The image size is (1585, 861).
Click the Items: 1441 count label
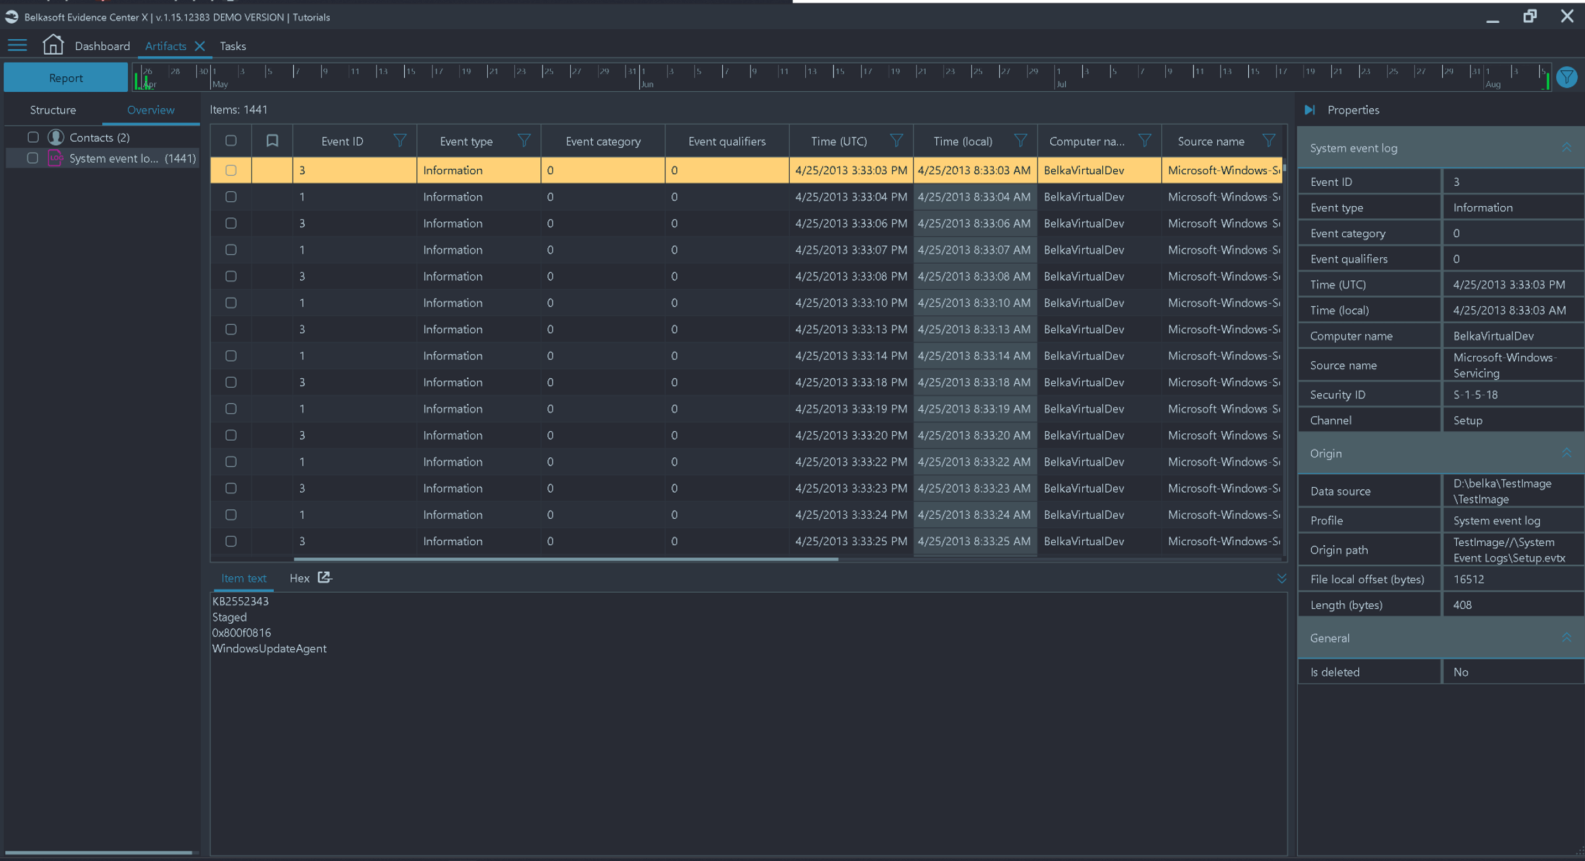(x=238, y=109)
